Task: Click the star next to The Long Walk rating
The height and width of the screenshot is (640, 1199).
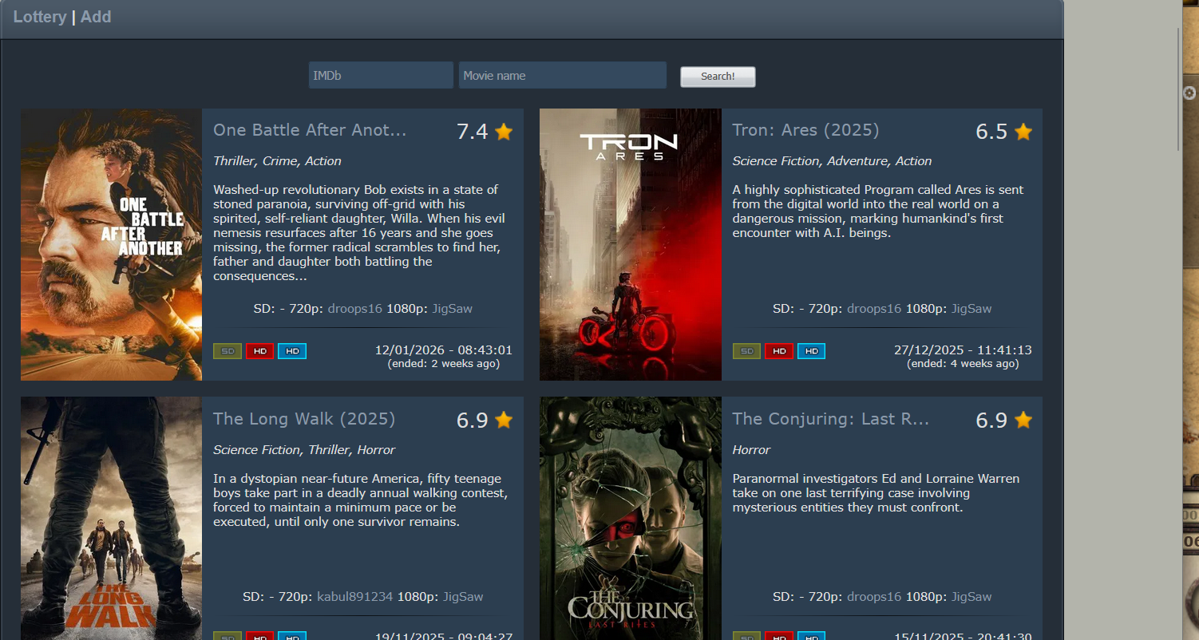Action: (504, 420)
